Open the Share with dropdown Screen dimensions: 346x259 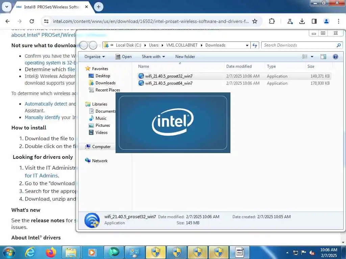[153, 57]
